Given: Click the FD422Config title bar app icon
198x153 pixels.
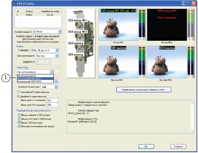Looking at the screenshot, I should click(x=15, y=3).
